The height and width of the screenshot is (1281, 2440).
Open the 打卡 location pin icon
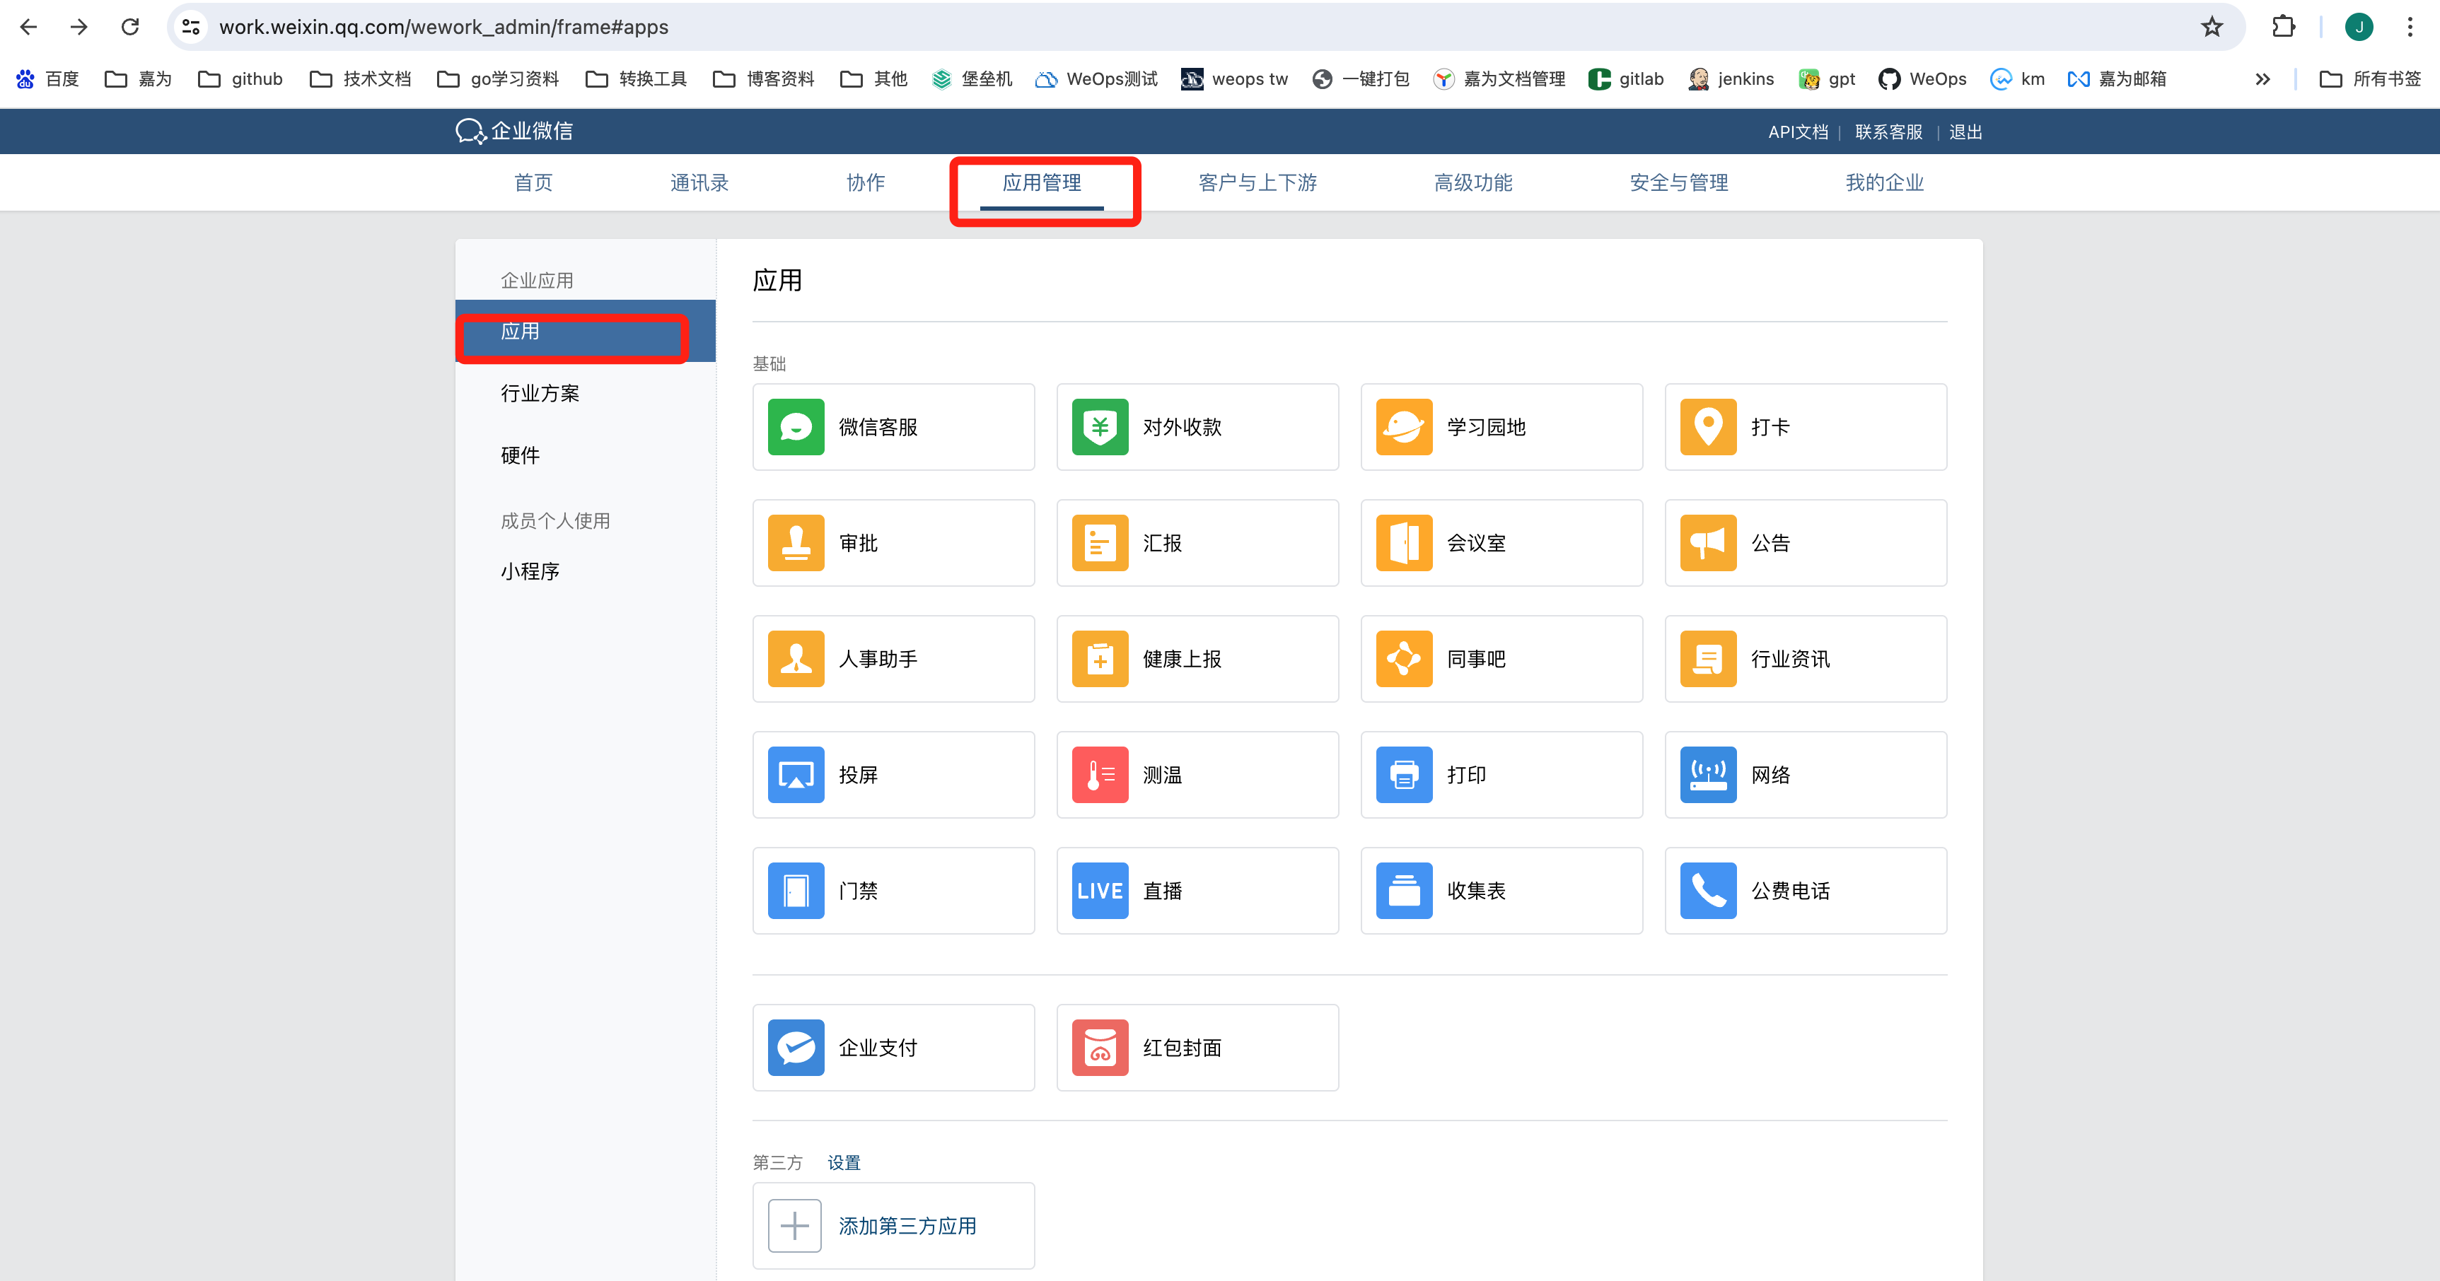click(x=1708, y=427)
